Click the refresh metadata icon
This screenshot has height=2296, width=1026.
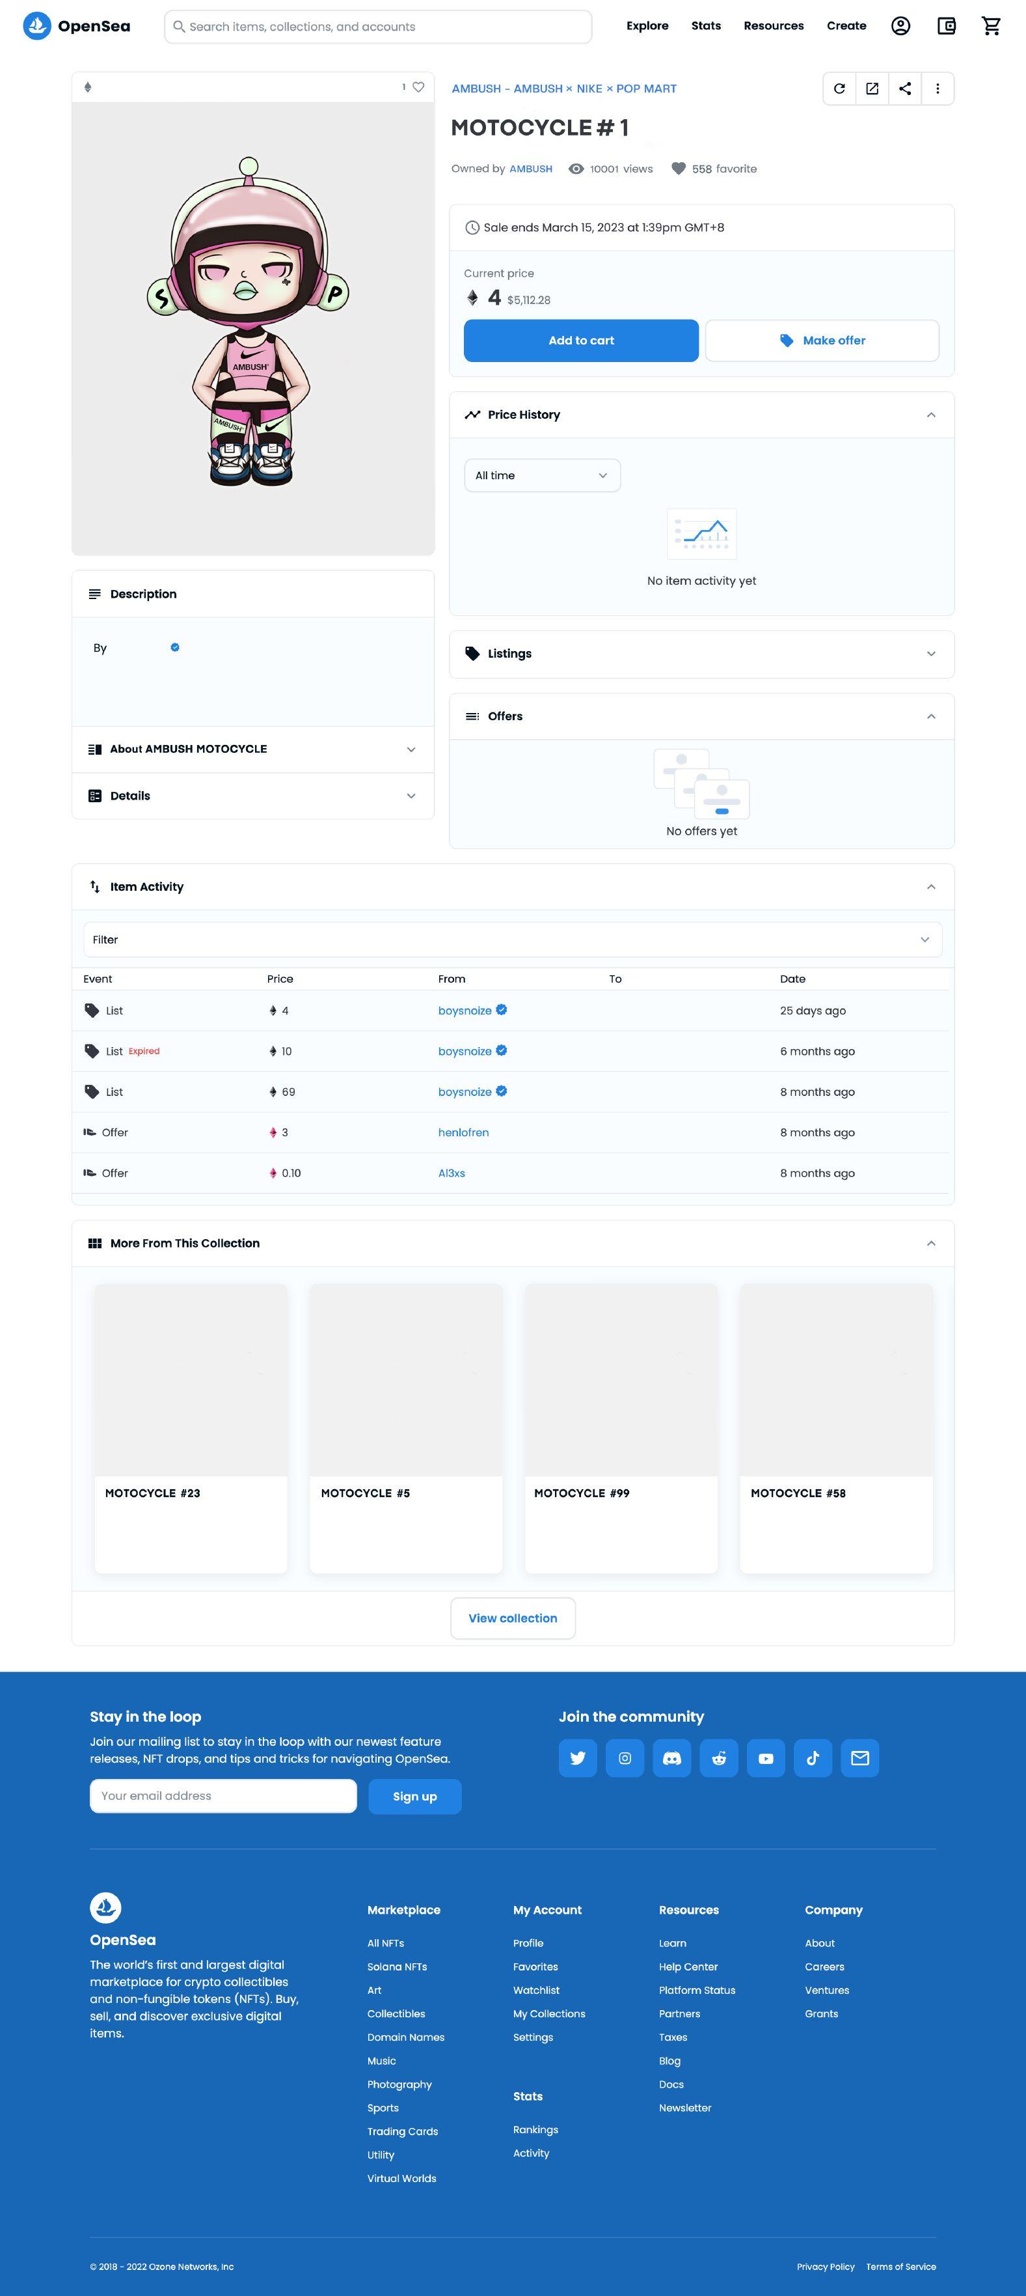[839, 89]
